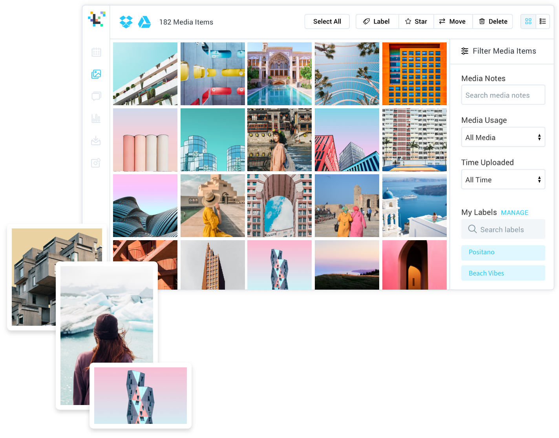Open the Manage labels link

[x=515, y=213]
